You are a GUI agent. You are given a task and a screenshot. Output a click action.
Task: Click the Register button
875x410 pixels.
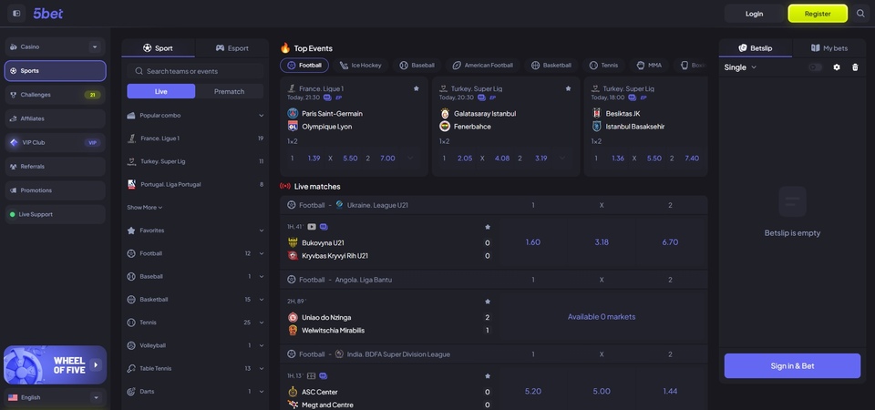click(x=818, y=14)
